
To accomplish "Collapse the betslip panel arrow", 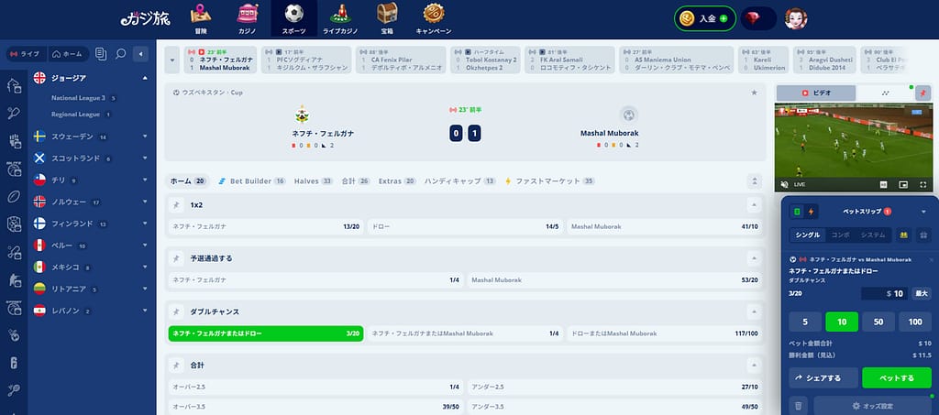I will (922, 212).
